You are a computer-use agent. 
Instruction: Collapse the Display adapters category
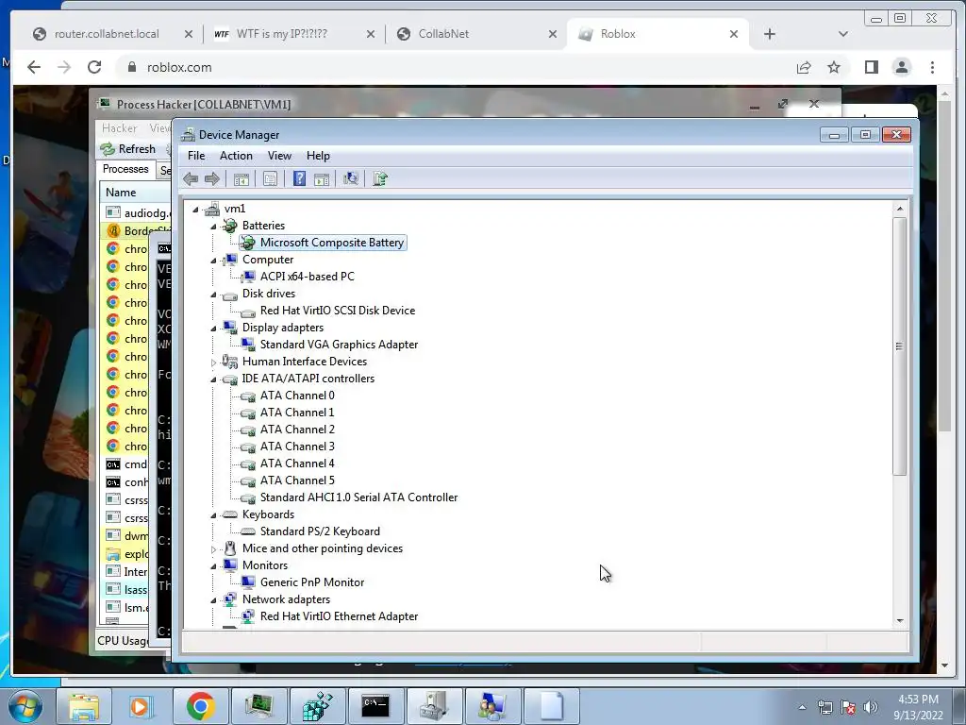pyautogui.click(x=213, y=329)
